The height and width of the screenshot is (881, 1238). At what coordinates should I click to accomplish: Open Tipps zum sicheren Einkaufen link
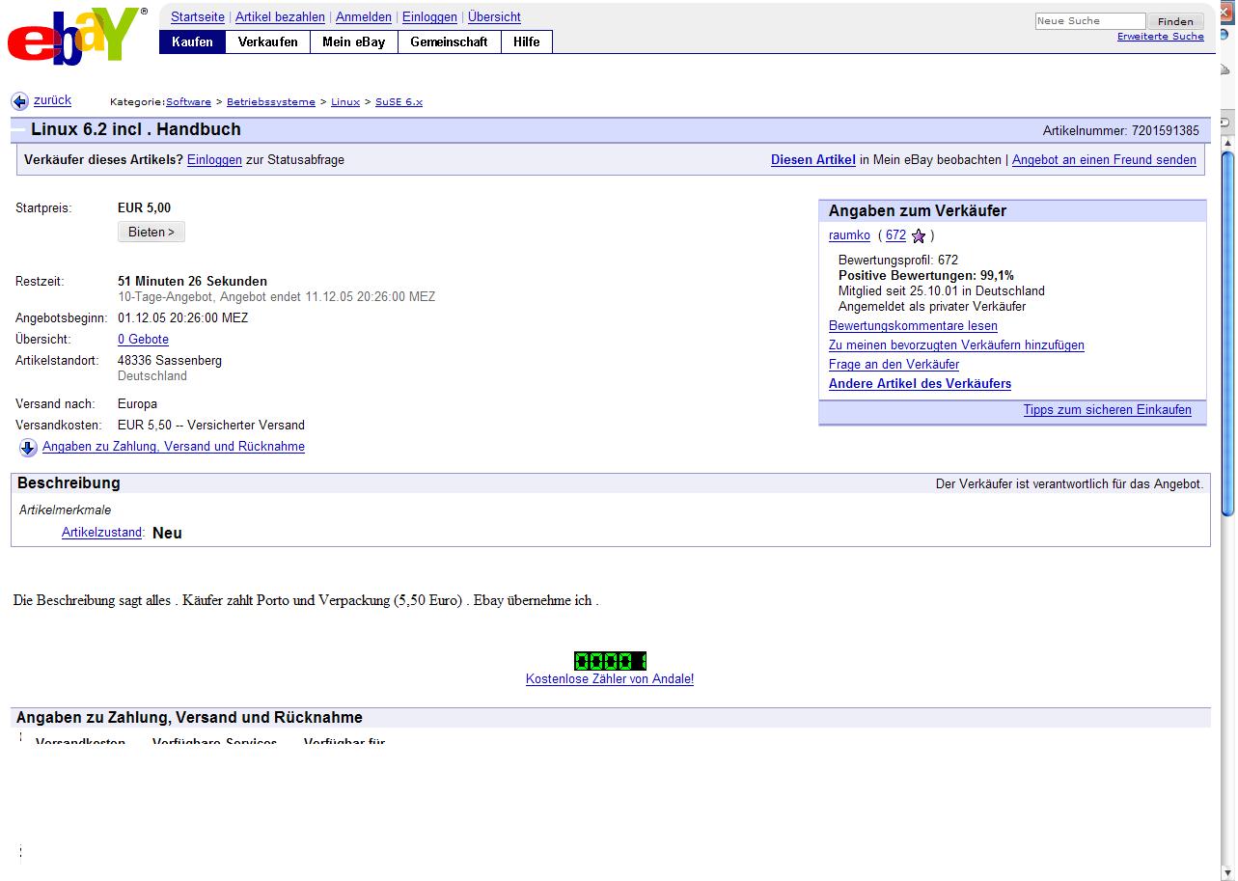click(1107, 410)
